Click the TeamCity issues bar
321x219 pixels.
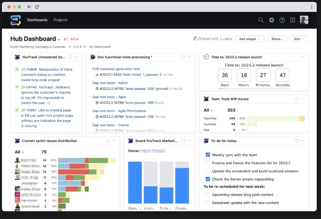point(276,118)
